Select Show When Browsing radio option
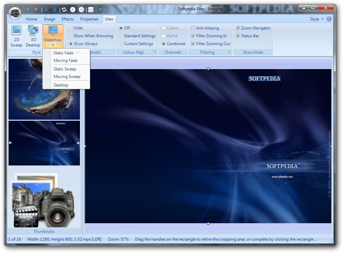 tap(91, 36)
